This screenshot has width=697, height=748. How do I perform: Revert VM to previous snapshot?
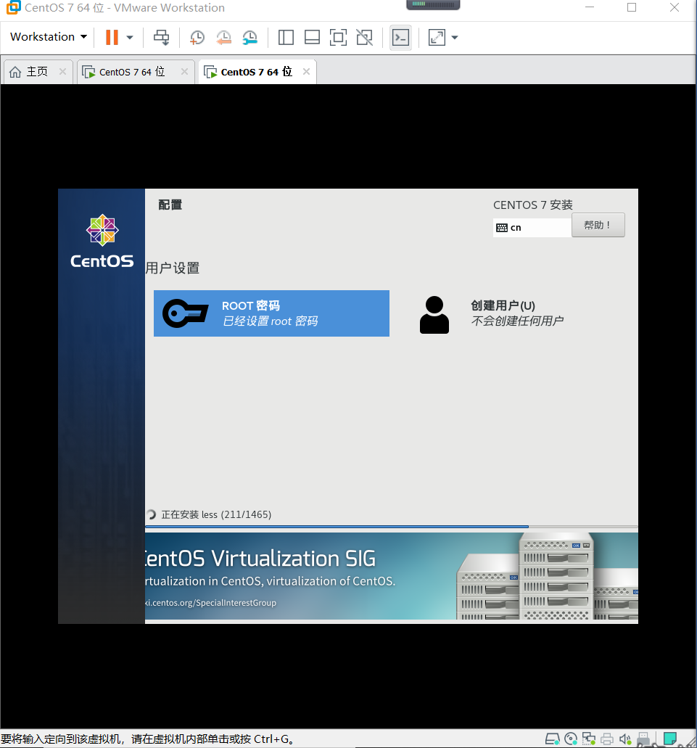tap(223, 37)
